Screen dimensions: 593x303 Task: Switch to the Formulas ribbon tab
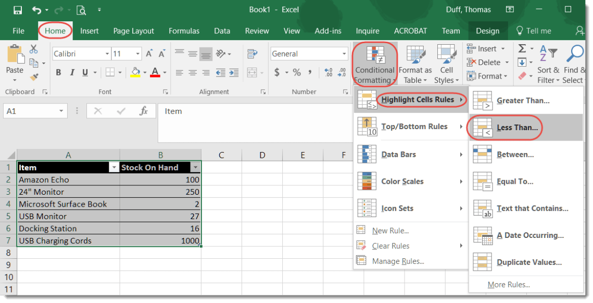[184, 31]
